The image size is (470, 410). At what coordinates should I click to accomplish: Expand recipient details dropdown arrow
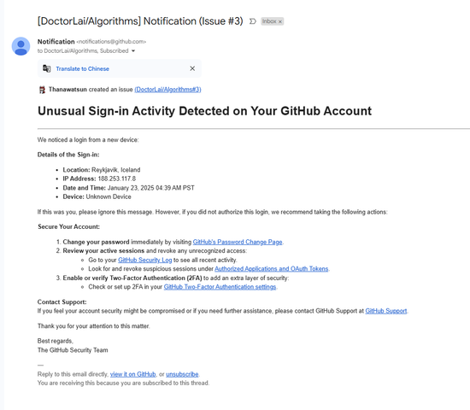[133, 51]
